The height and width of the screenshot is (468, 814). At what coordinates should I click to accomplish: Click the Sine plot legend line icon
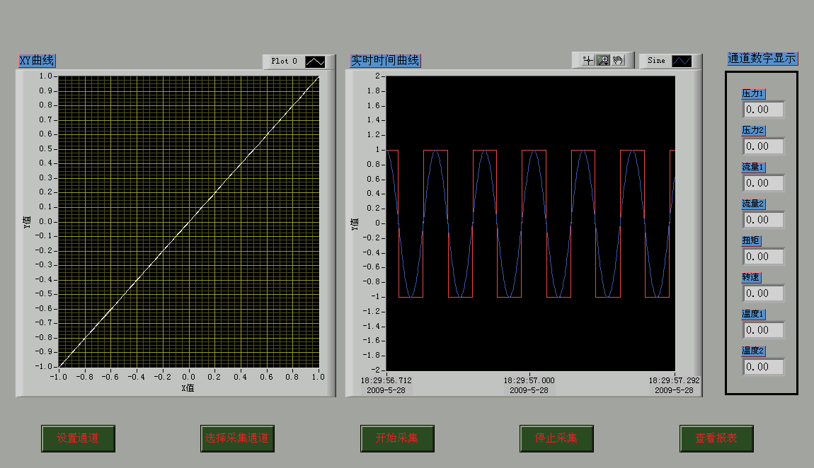click(x=682, y=62)
